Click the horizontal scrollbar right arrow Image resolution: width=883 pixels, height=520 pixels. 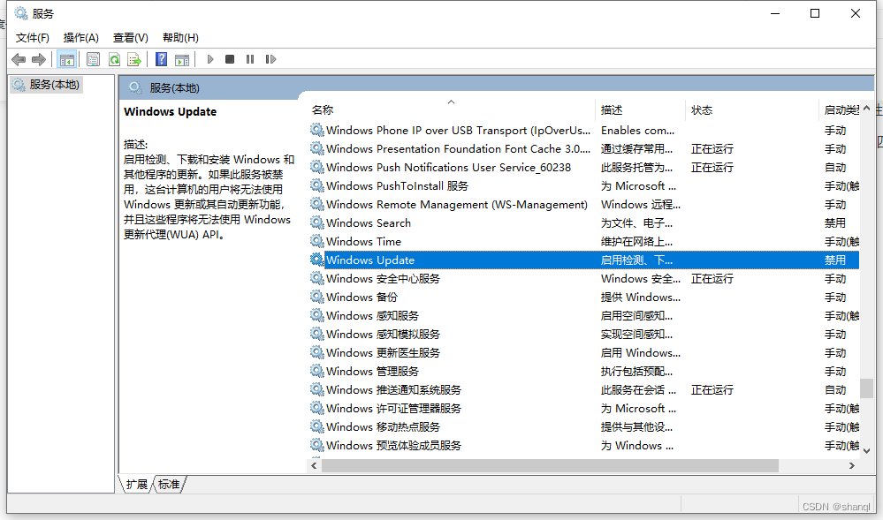pyautogui.click(x=851, y=465)
